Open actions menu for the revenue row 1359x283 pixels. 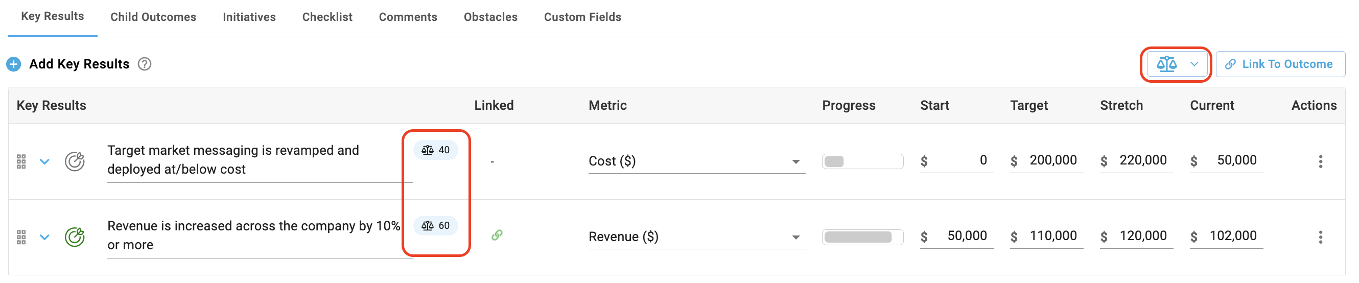[1320, 237]
